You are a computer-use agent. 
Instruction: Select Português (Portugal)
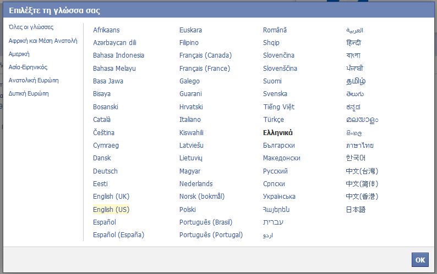click(x=211, y=235)
